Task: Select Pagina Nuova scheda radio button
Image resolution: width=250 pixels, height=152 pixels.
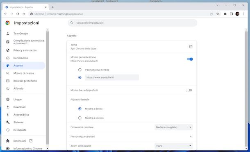Action: (80, 70)
